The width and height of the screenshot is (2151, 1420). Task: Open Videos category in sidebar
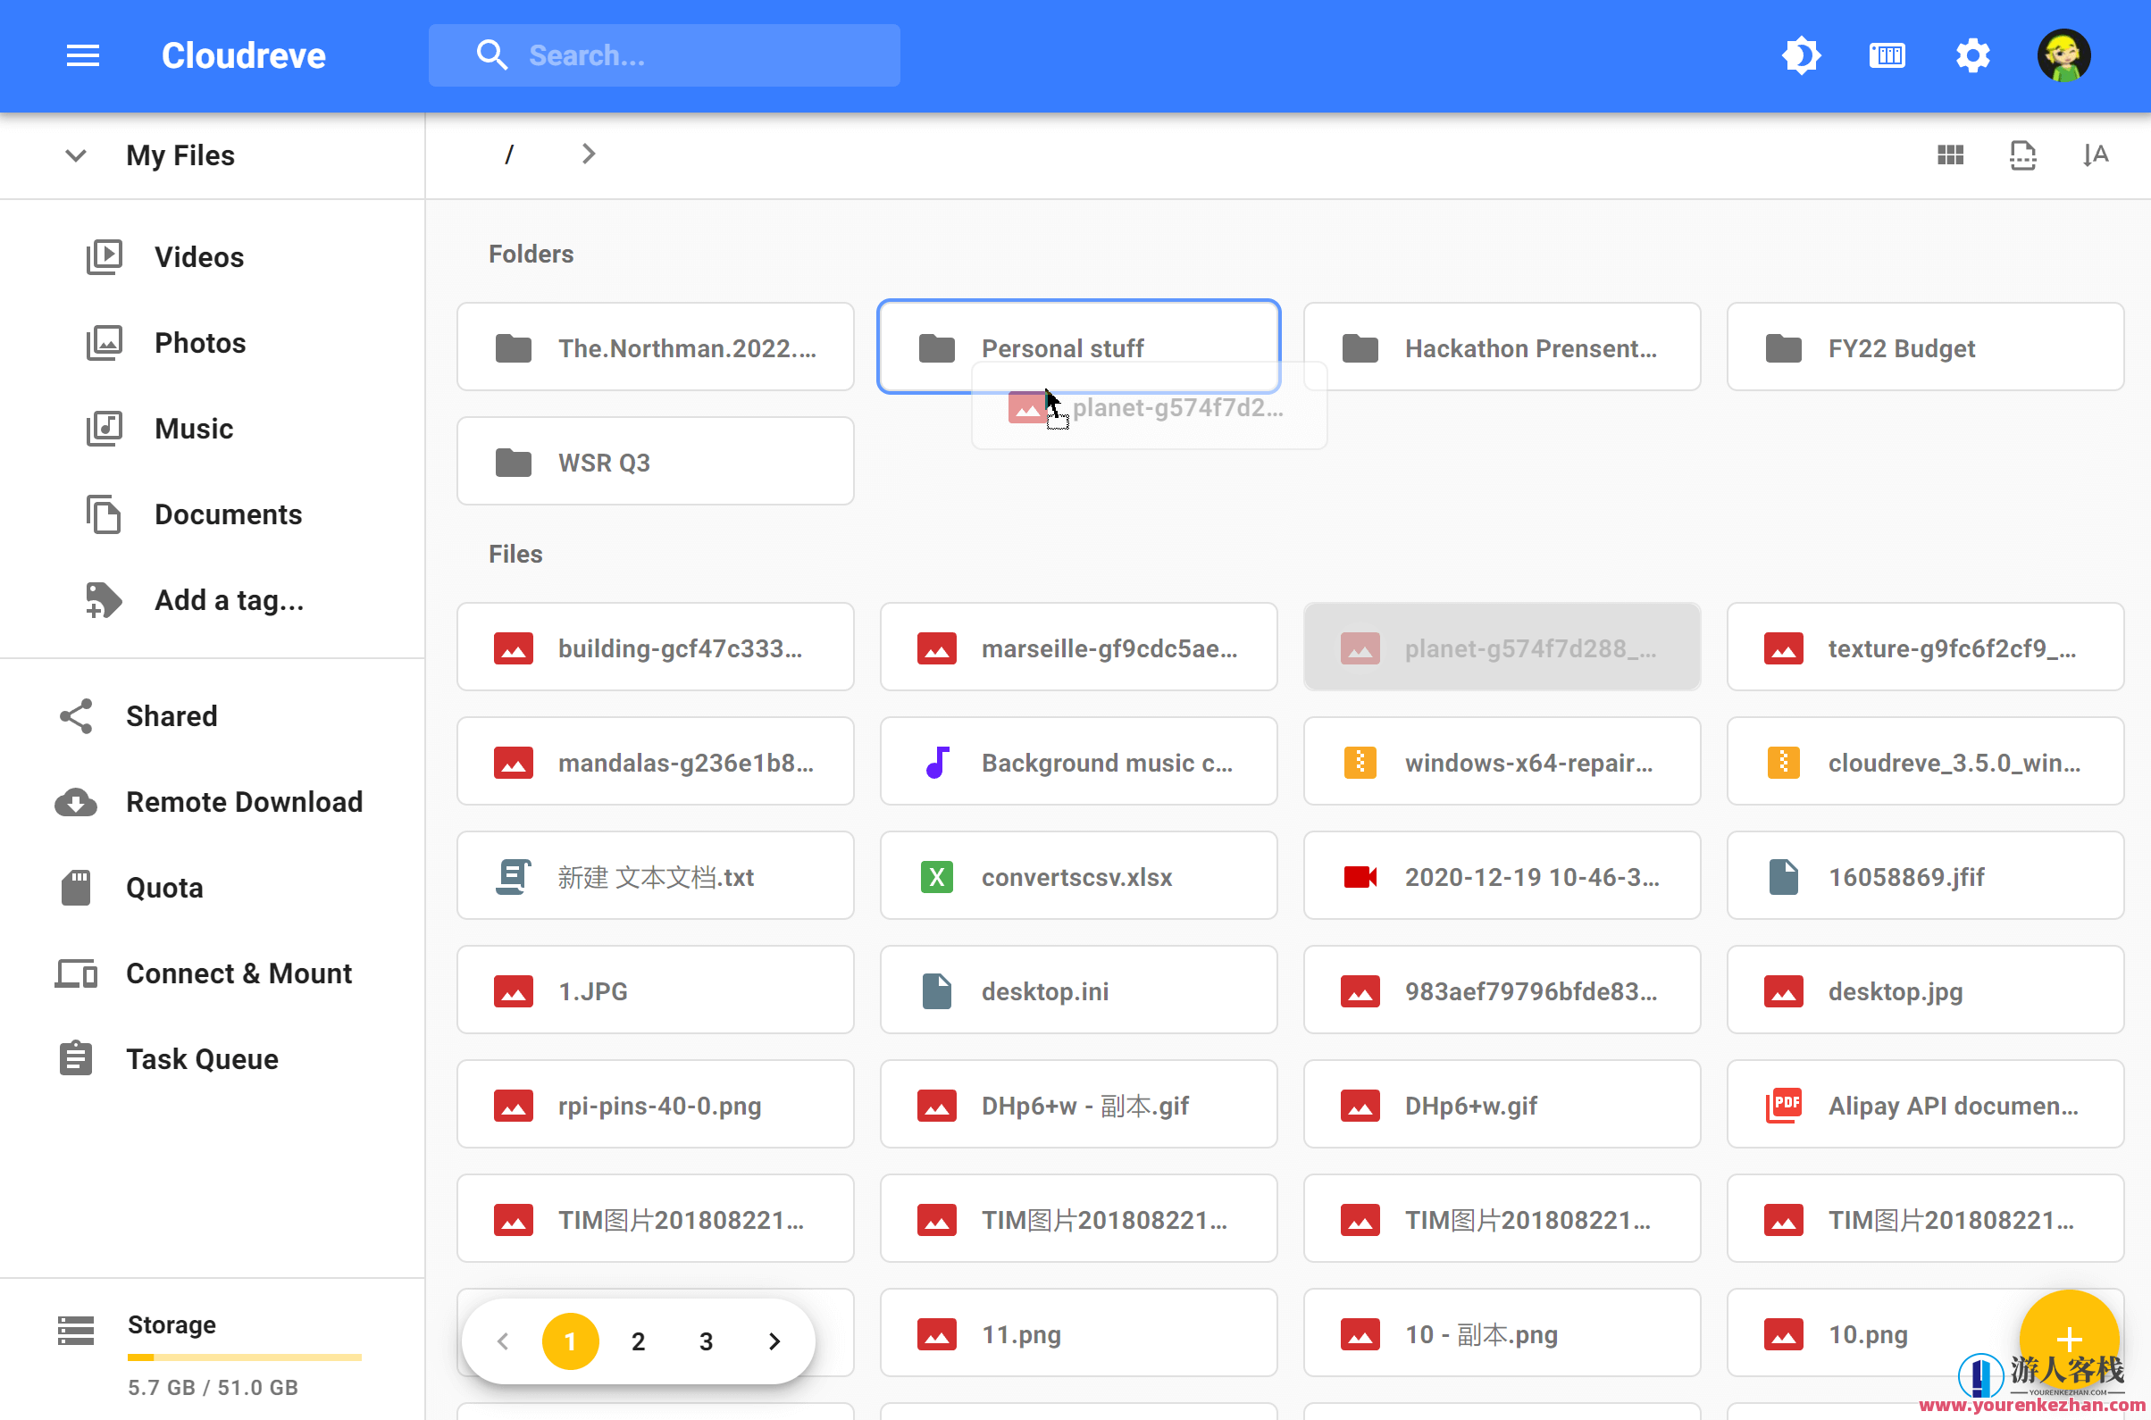pyautogui.click(x=198, y=257)
